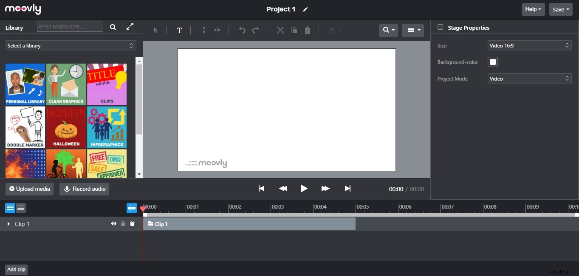Collapse the Stage Properties panel
Image resolution: width=579 pixels, height=276 pixels.
click(440, 27)
